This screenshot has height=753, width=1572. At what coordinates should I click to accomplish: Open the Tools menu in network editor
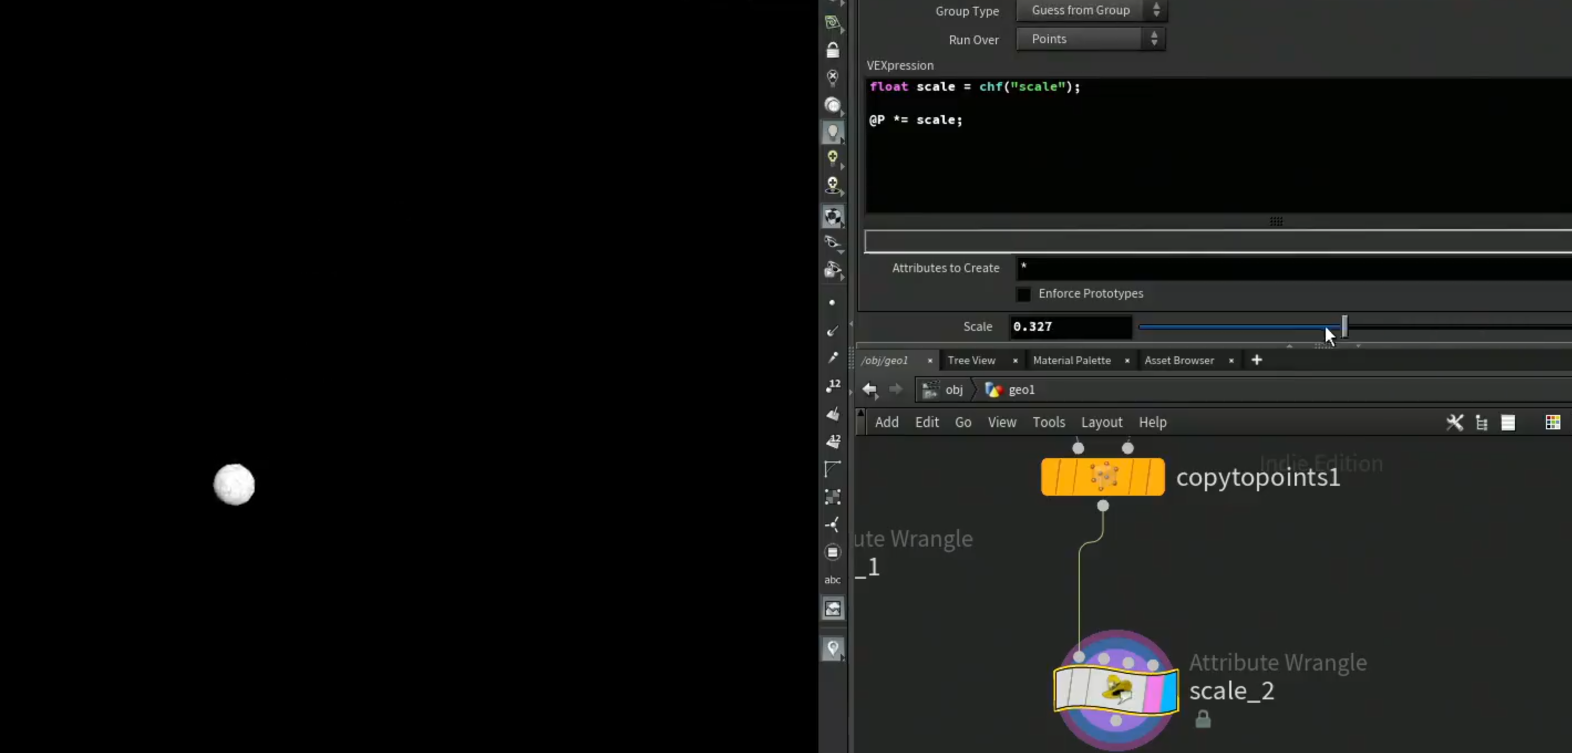click(x=1048, y=423)
